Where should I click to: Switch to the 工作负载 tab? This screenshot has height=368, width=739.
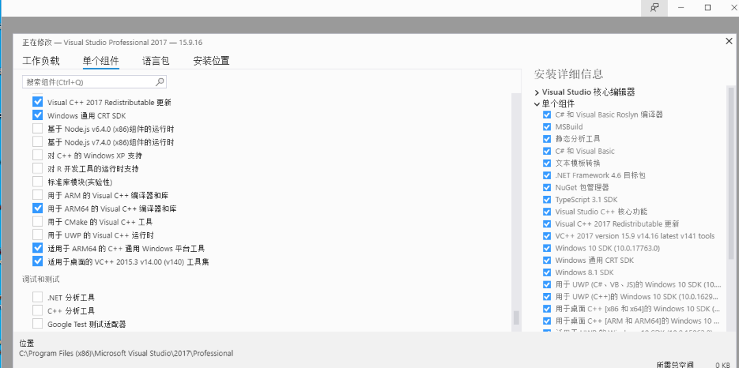coord(41,61)
